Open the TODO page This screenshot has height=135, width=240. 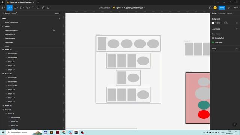point(7,46)
